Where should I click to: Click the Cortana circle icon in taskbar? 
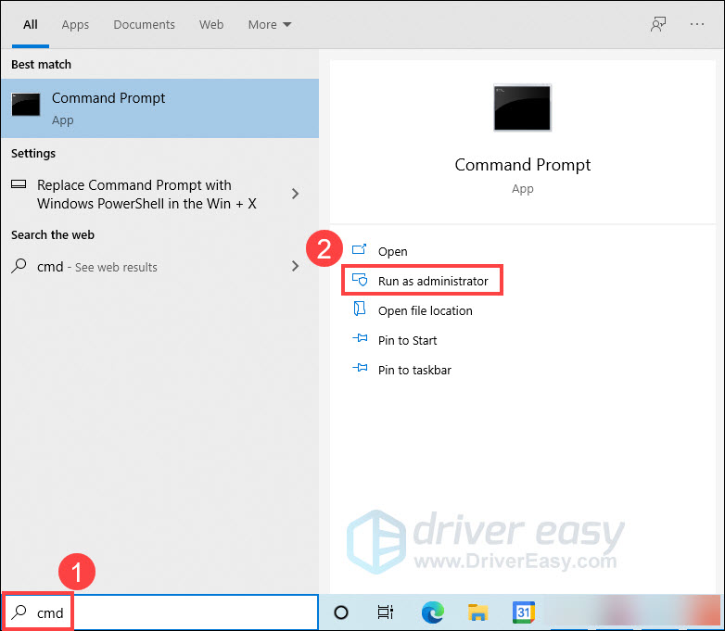click(x=341, y=612)
